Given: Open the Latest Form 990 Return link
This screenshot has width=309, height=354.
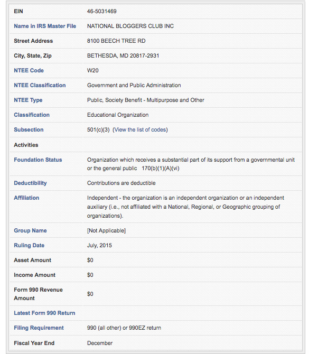Looking at the screenshot, I should pos(44,313).
